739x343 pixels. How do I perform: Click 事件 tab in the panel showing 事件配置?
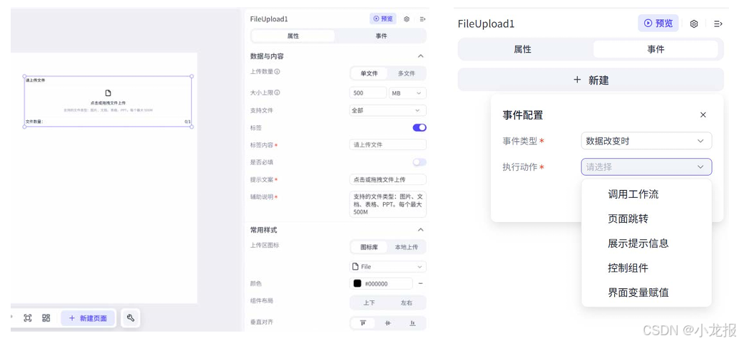click(656, 49)
